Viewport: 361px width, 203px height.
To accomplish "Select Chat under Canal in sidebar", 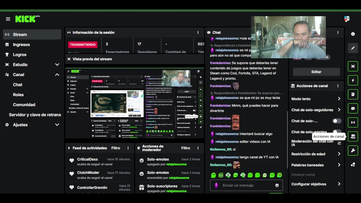I will click(17, 85).
